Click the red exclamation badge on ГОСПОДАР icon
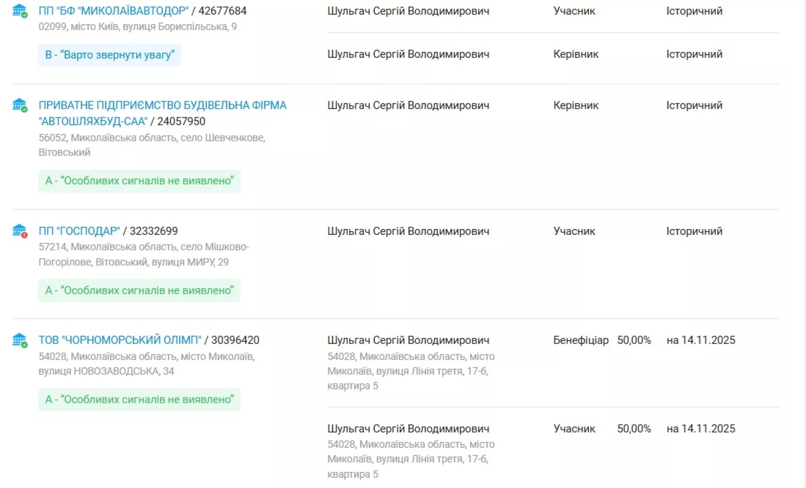Image resolution: width=806 pixels, height=488 pixels. tap(24, 235)
